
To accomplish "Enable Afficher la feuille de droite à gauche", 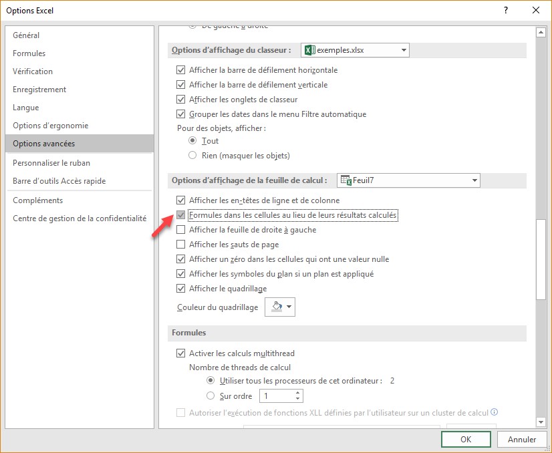I will [x=180, y=230].
